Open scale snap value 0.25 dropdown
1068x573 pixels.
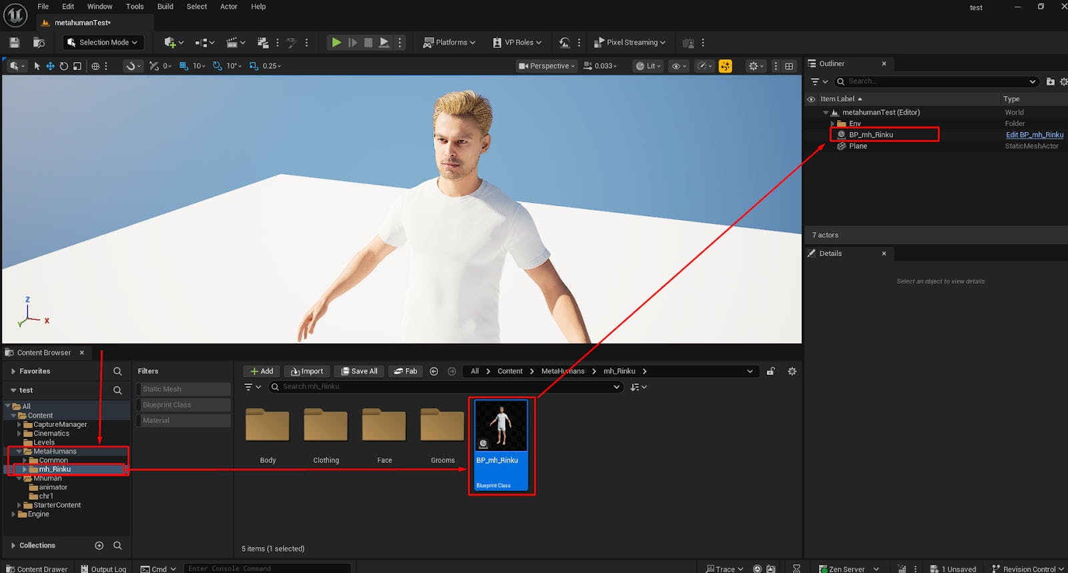[272, 66]
